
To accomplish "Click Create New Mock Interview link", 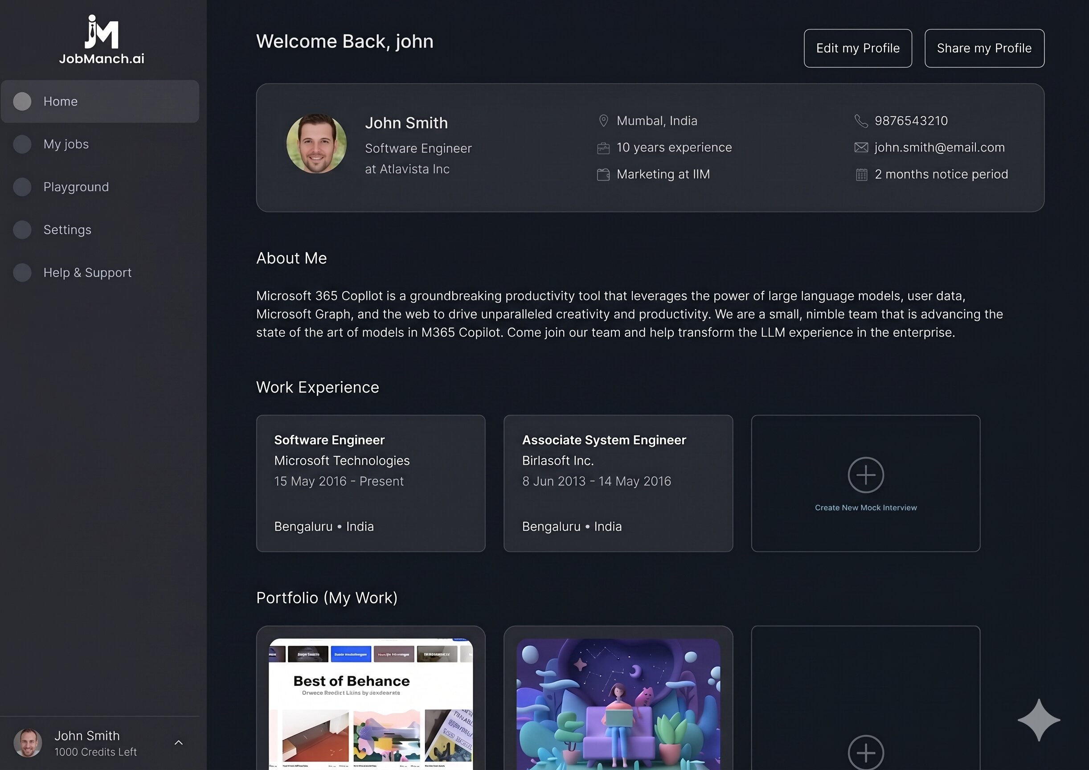I will [x=866, y=508].
